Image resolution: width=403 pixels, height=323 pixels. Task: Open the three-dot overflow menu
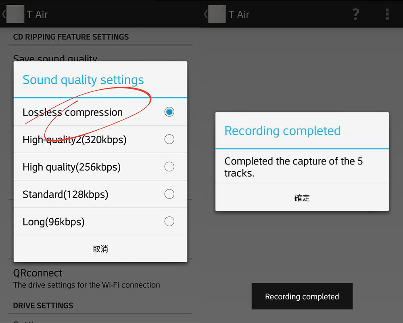387,15
